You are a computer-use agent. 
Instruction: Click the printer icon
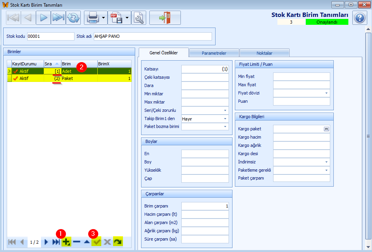(93, 18)
